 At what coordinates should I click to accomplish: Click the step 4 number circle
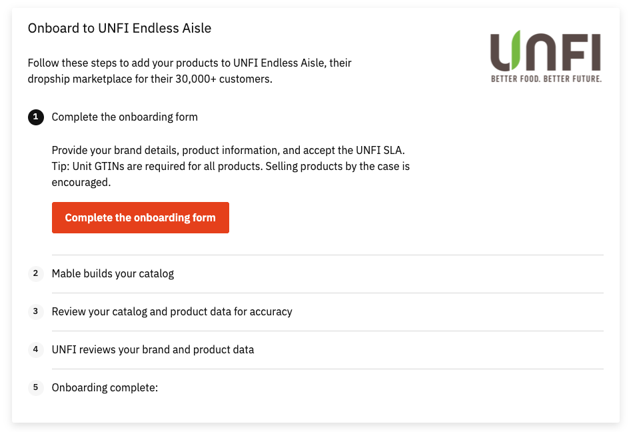(36, 349)
